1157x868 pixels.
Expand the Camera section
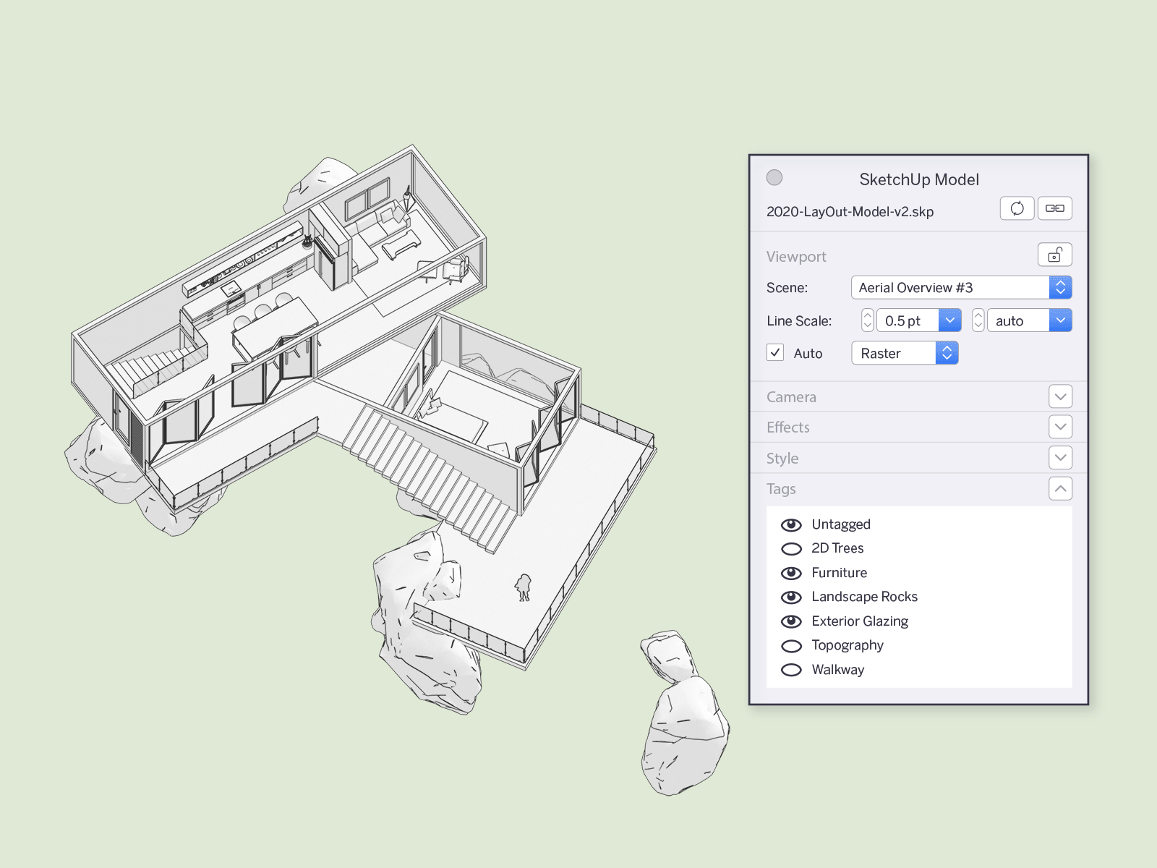(1060, 396)
